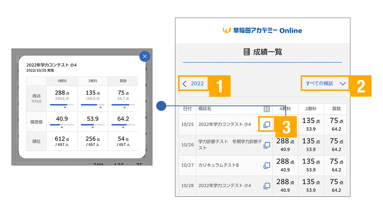Click the popup title 2022年学力コンテスト 小4
The height and width of the screenshot is (214, 383).
[x=52, y=65]
